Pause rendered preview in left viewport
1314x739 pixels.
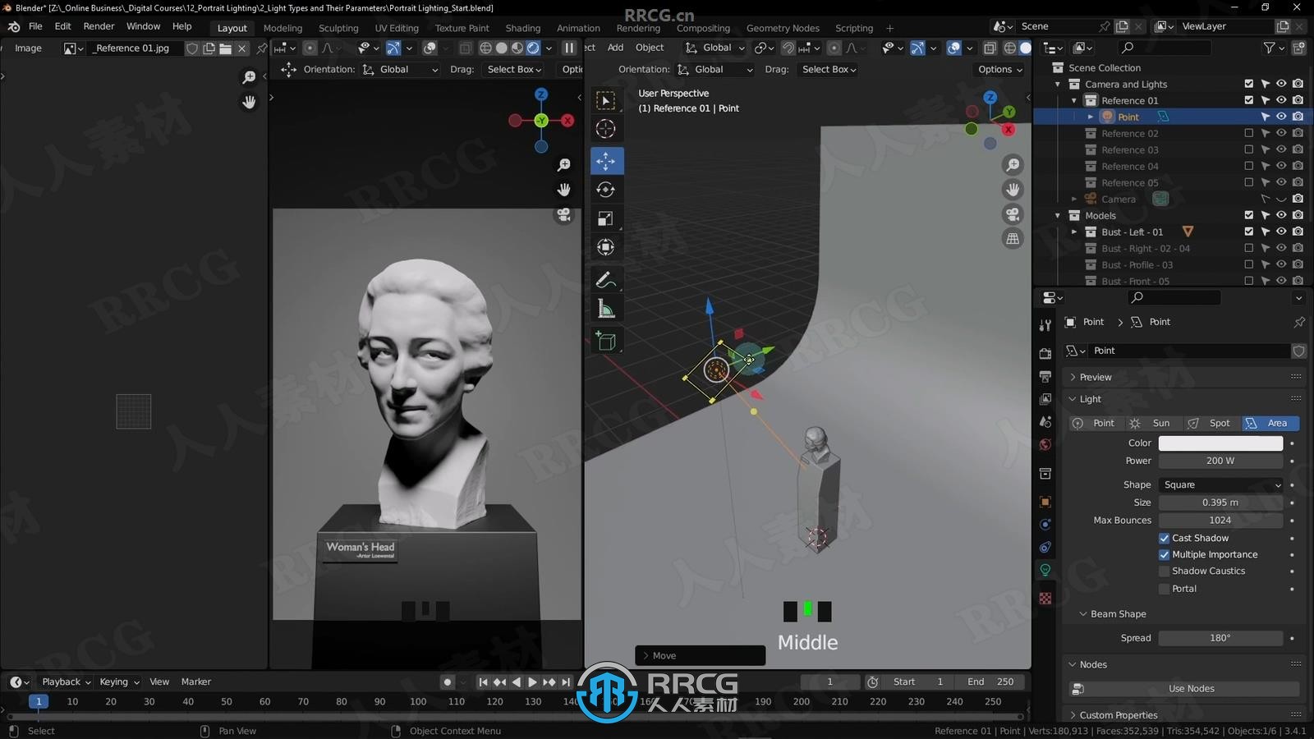click(x=568, y=48)
